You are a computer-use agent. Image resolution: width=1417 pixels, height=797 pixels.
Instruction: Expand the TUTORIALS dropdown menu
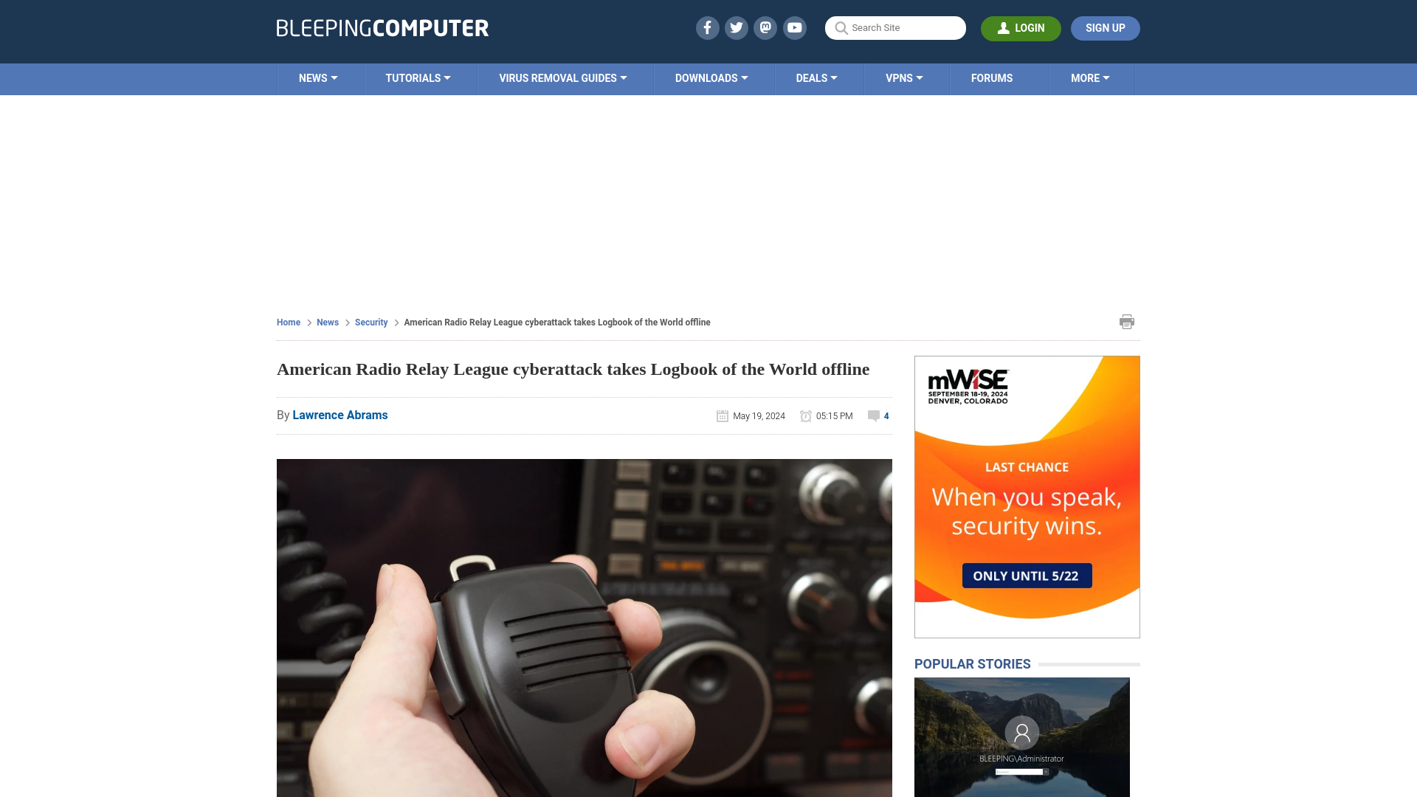pos(418,79)
